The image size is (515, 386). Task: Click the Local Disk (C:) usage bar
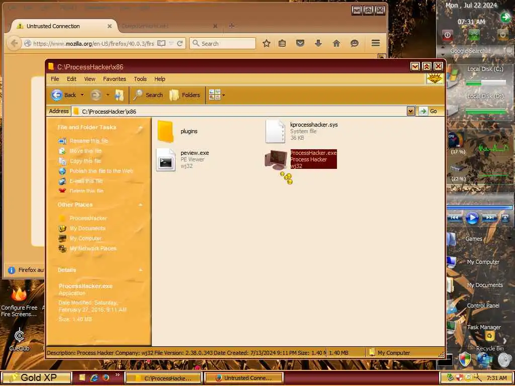pyautogui.click(x=486, y=83)
